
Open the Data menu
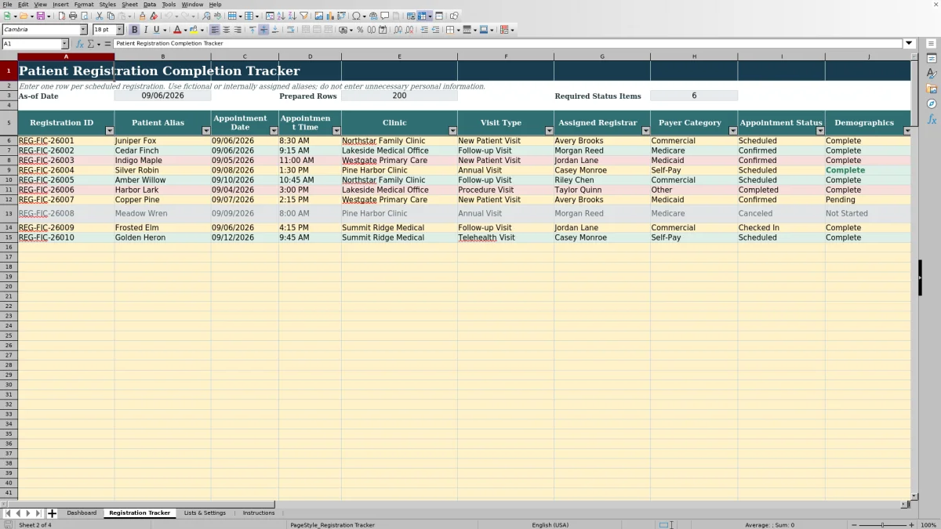(149, 5)
